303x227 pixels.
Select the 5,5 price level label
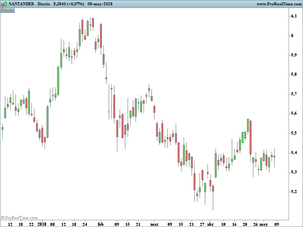point(294,134)
